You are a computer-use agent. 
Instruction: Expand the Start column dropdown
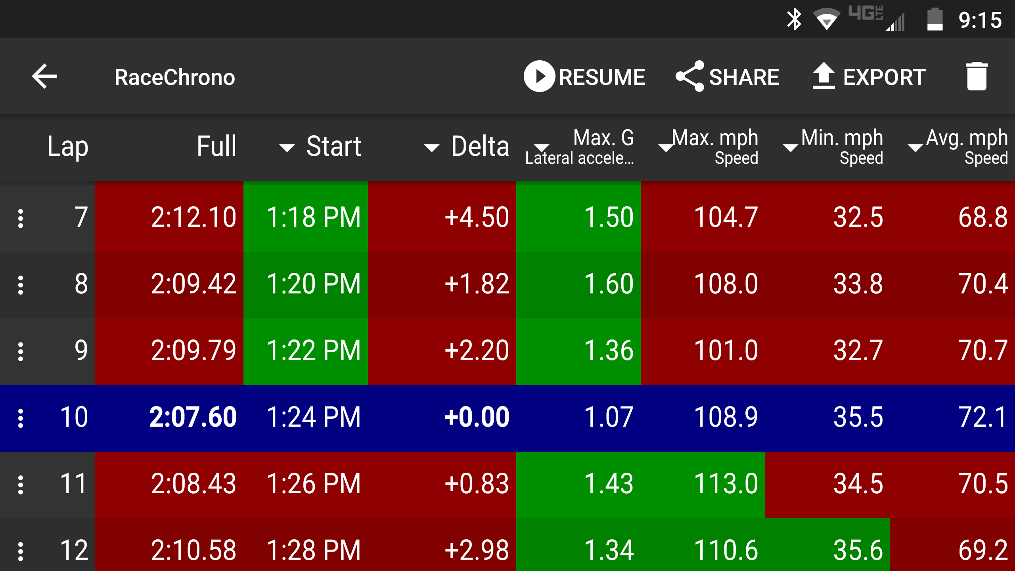pyautogui.click(x=287, y=148)
